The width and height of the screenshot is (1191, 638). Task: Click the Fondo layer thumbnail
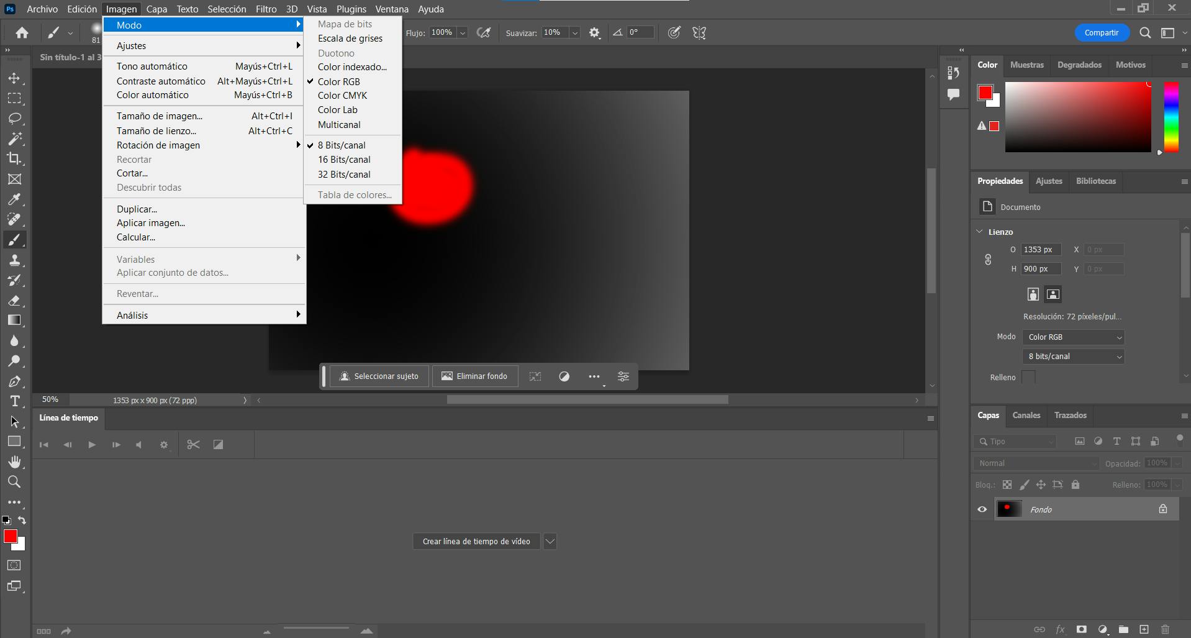click(1009, 509)
